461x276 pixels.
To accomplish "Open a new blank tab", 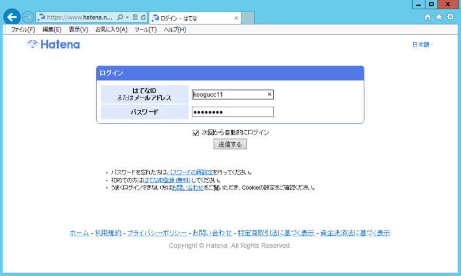I will [x=248, y=18].
